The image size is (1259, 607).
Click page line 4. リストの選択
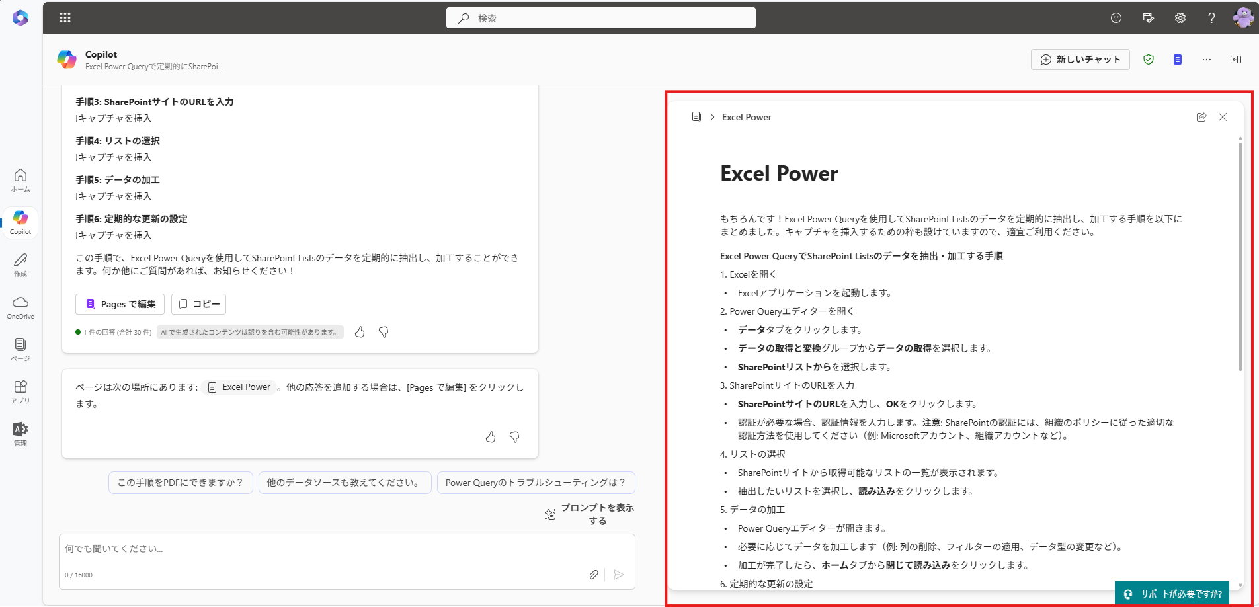tap(752, 454)
